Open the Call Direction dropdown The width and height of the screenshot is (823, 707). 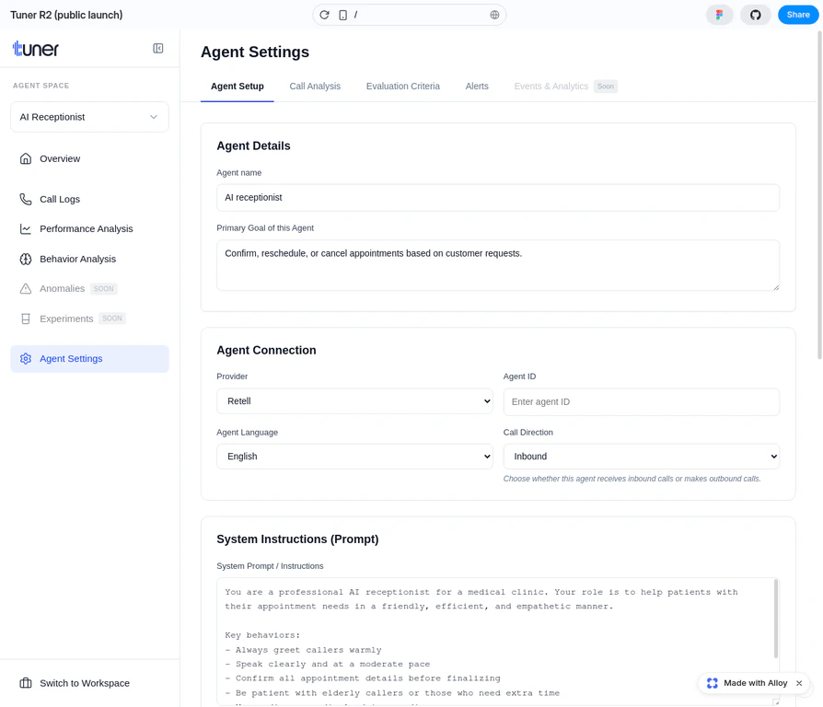click(641, 456)
